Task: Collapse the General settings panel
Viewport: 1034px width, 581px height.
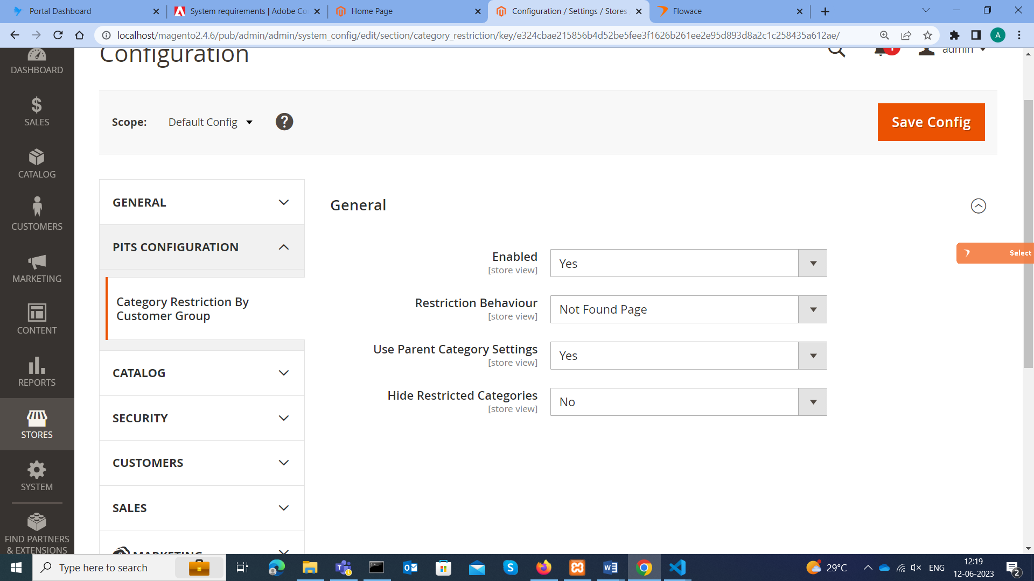Action: [979, 206]
